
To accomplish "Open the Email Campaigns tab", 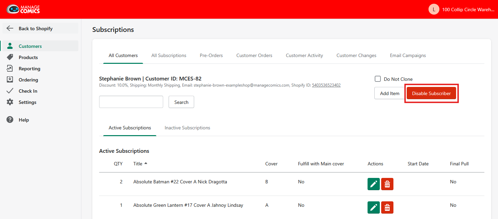I will tap(408, 55).
